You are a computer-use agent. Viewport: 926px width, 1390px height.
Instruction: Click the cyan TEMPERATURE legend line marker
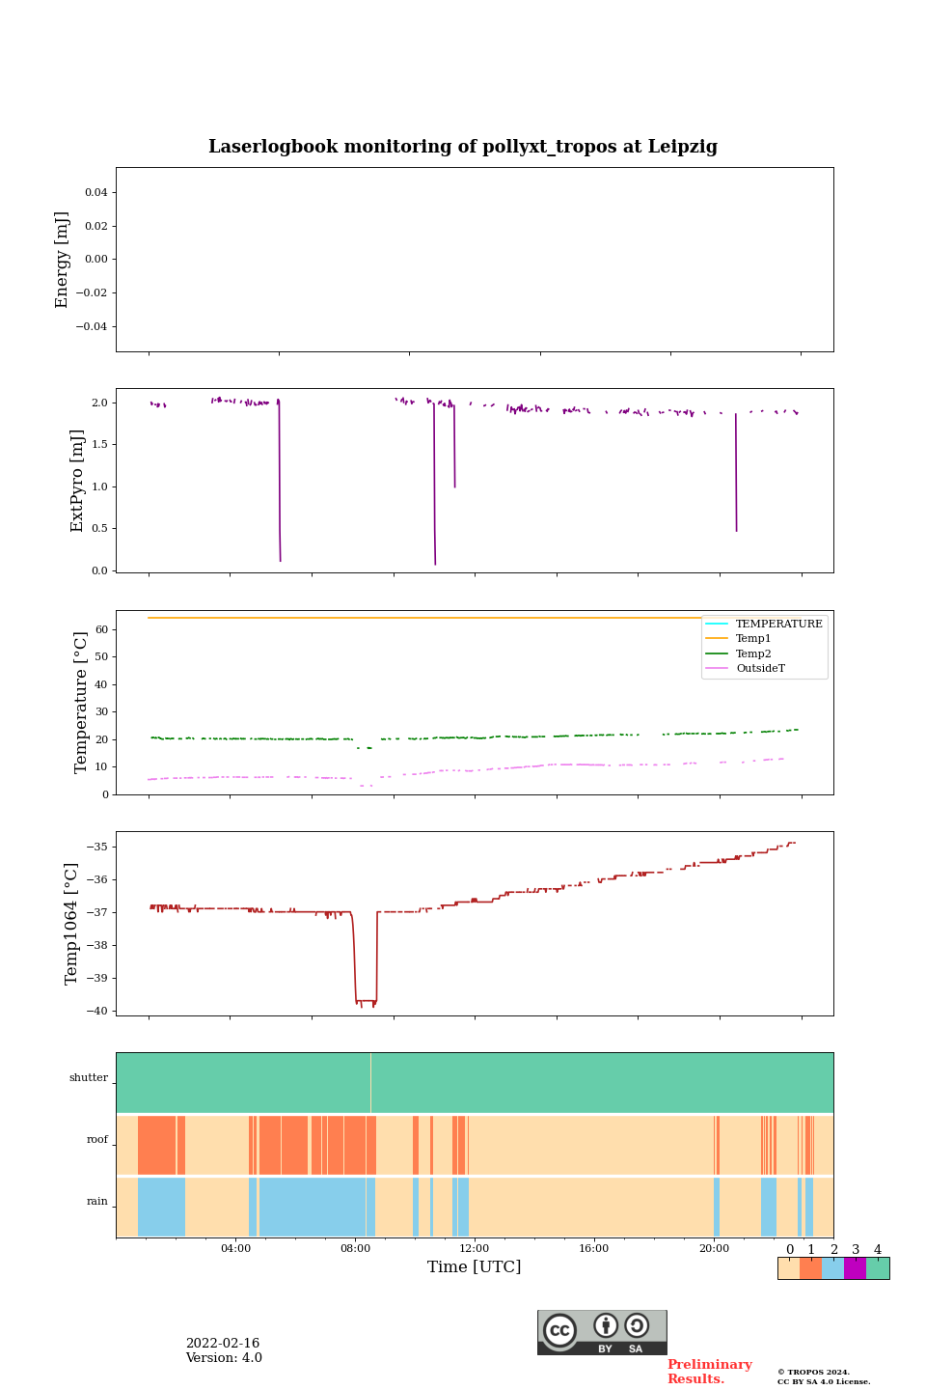(718, 625)
